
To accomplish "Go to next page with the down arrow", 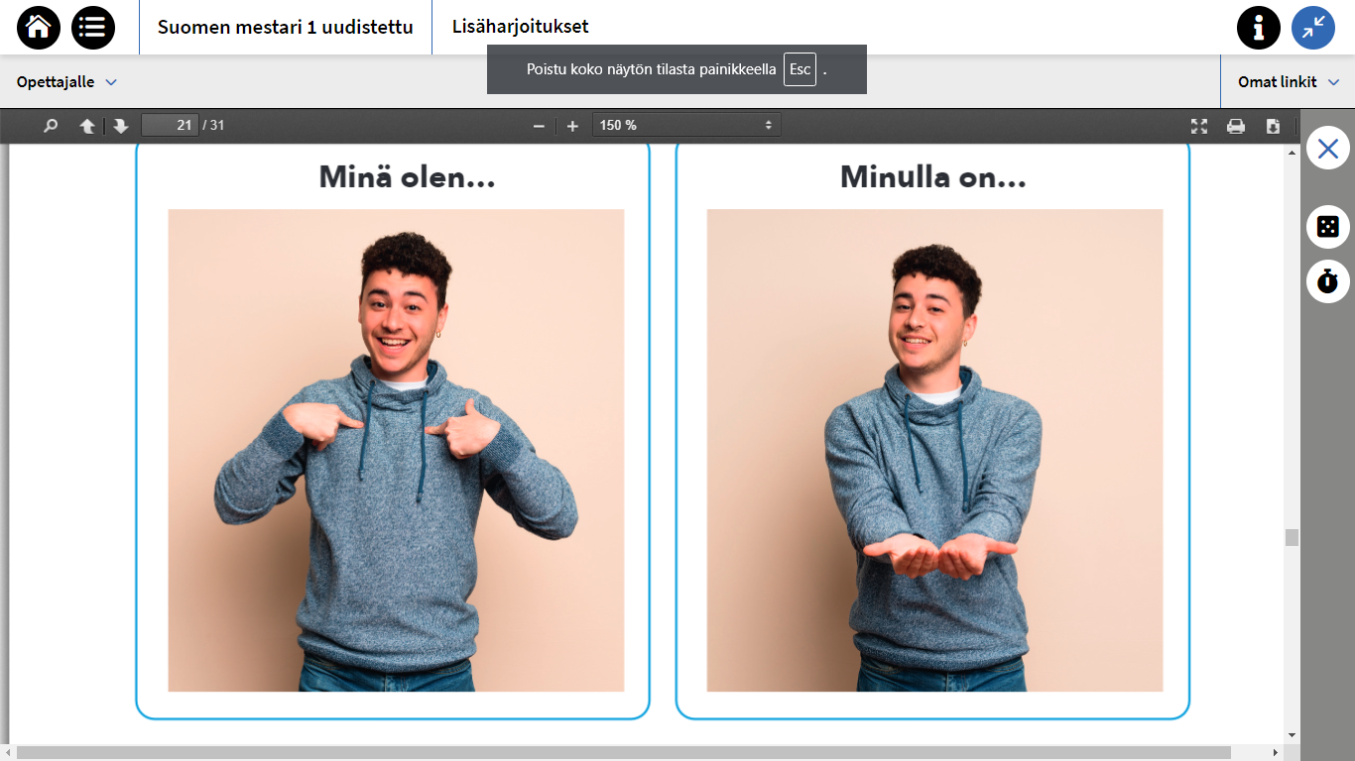I will 121,126.
